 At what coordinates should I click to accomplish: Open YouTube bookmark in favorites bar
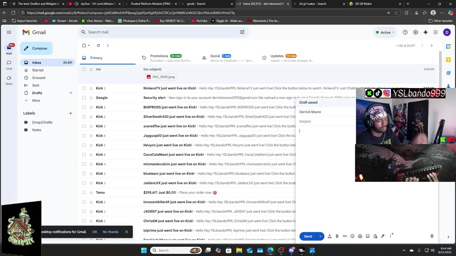199,21
